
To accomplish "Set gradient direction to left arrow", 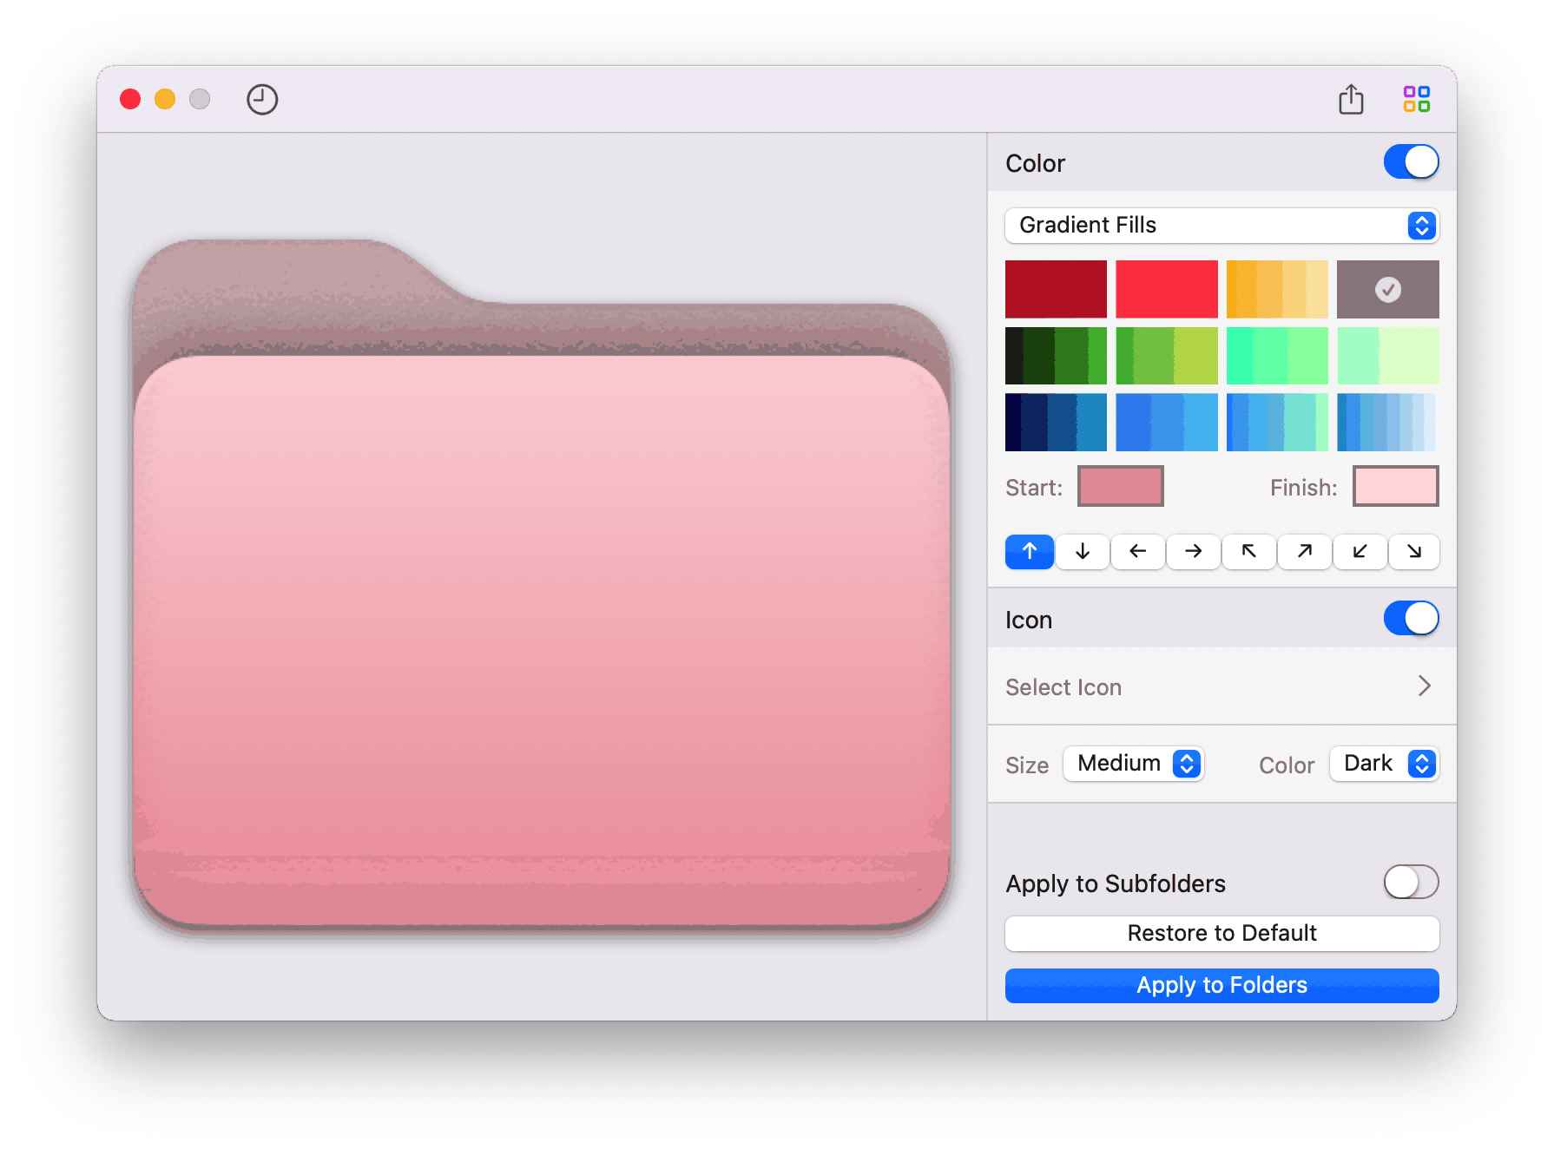I will (1138, 551).
